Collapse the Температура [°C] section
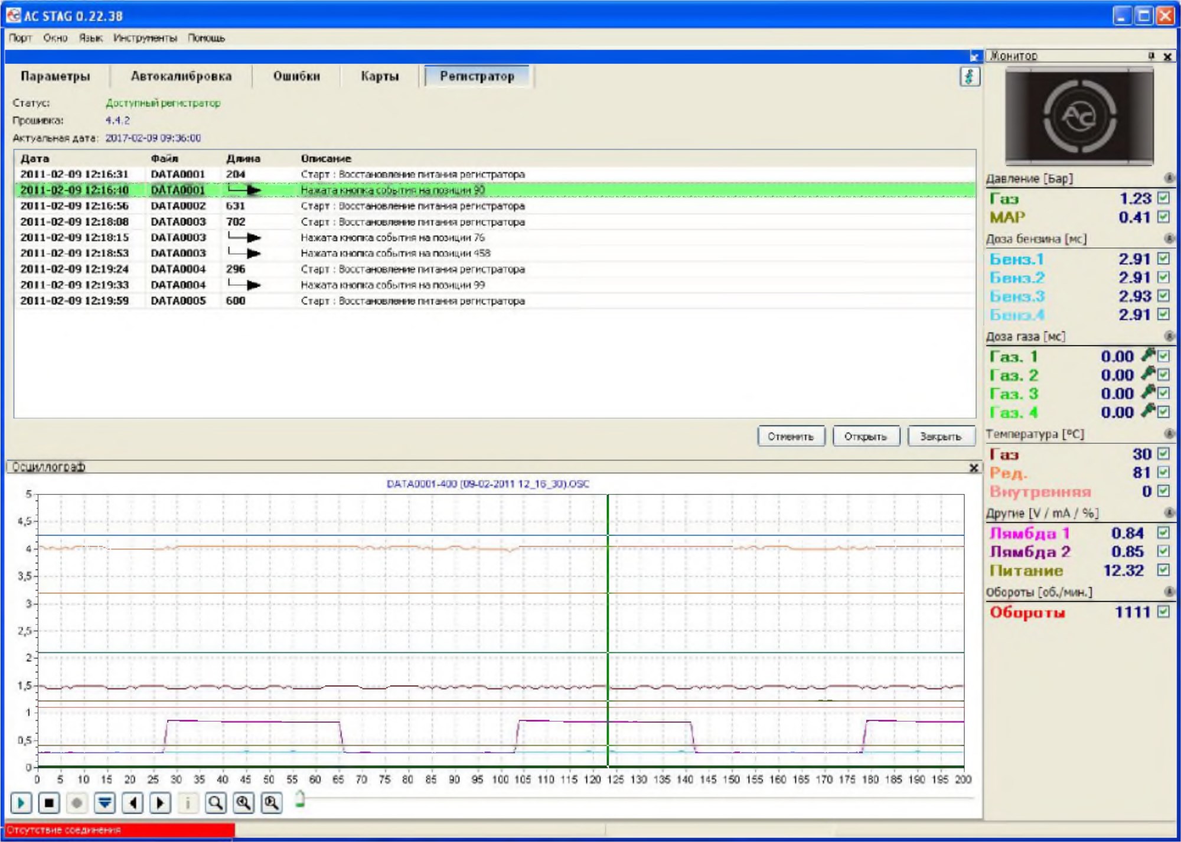This screenshot has height=842, width=1181. 1169,434
